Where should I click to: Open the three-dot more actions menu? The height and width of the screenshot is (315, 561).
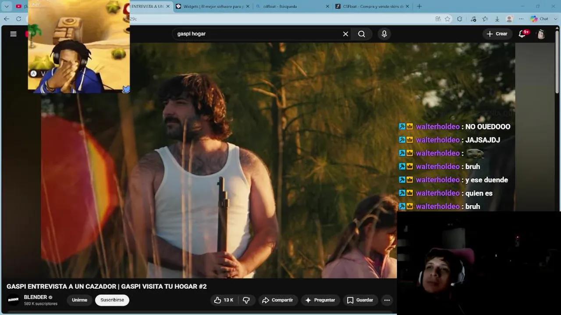[387, 300]
